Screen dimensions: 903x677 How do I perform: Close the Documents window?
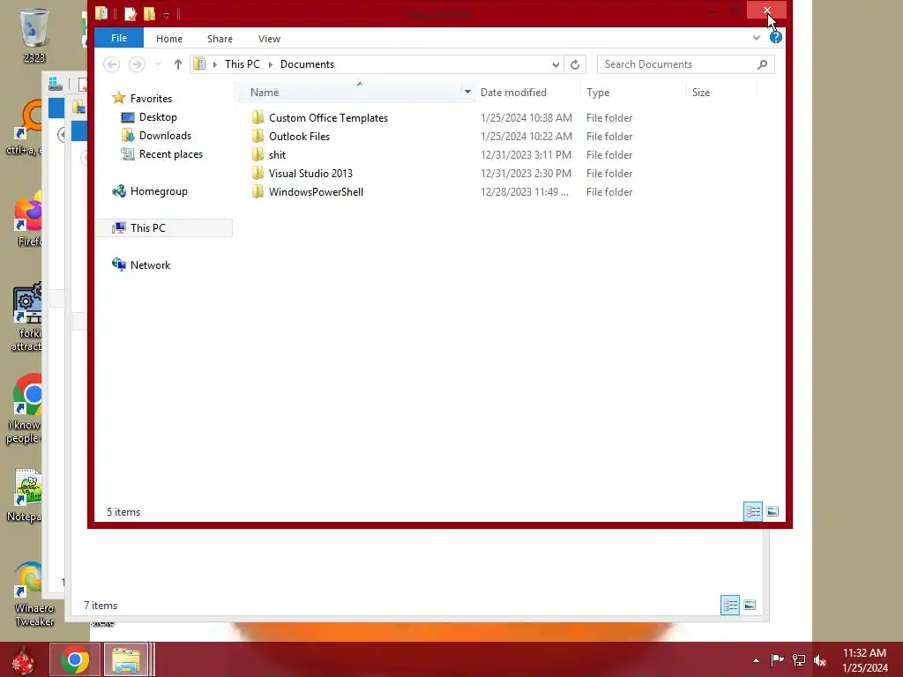766,11
